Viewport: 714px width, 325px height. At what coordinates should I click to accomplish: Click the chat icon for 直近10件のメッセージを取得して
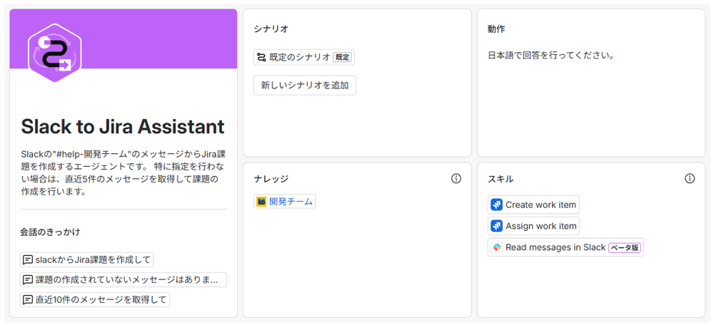(27, 300)
